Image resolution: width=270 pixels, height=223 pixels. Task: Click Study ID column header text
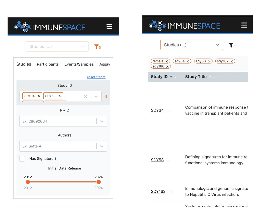click(x=159, y=77)
